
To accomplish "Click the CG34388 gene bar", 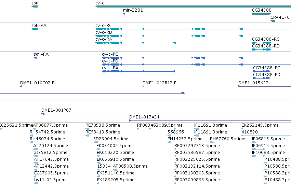I will point(262,14).
